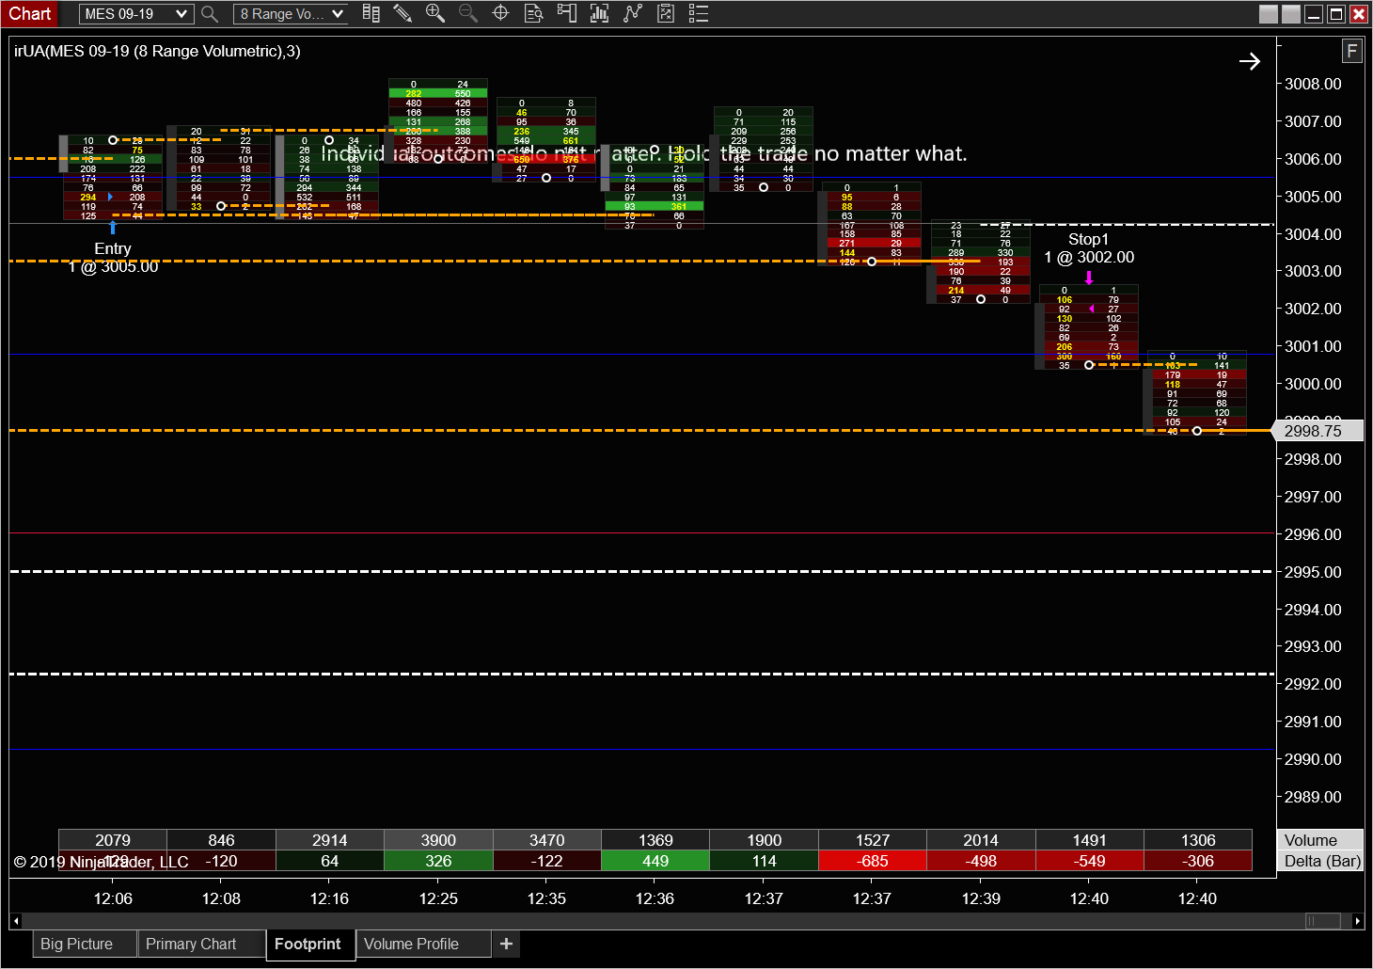Image resolution: width=1373 pixels, height=969 pixels.
Task: Click the 326 delta cell
Action: (438, 861)
